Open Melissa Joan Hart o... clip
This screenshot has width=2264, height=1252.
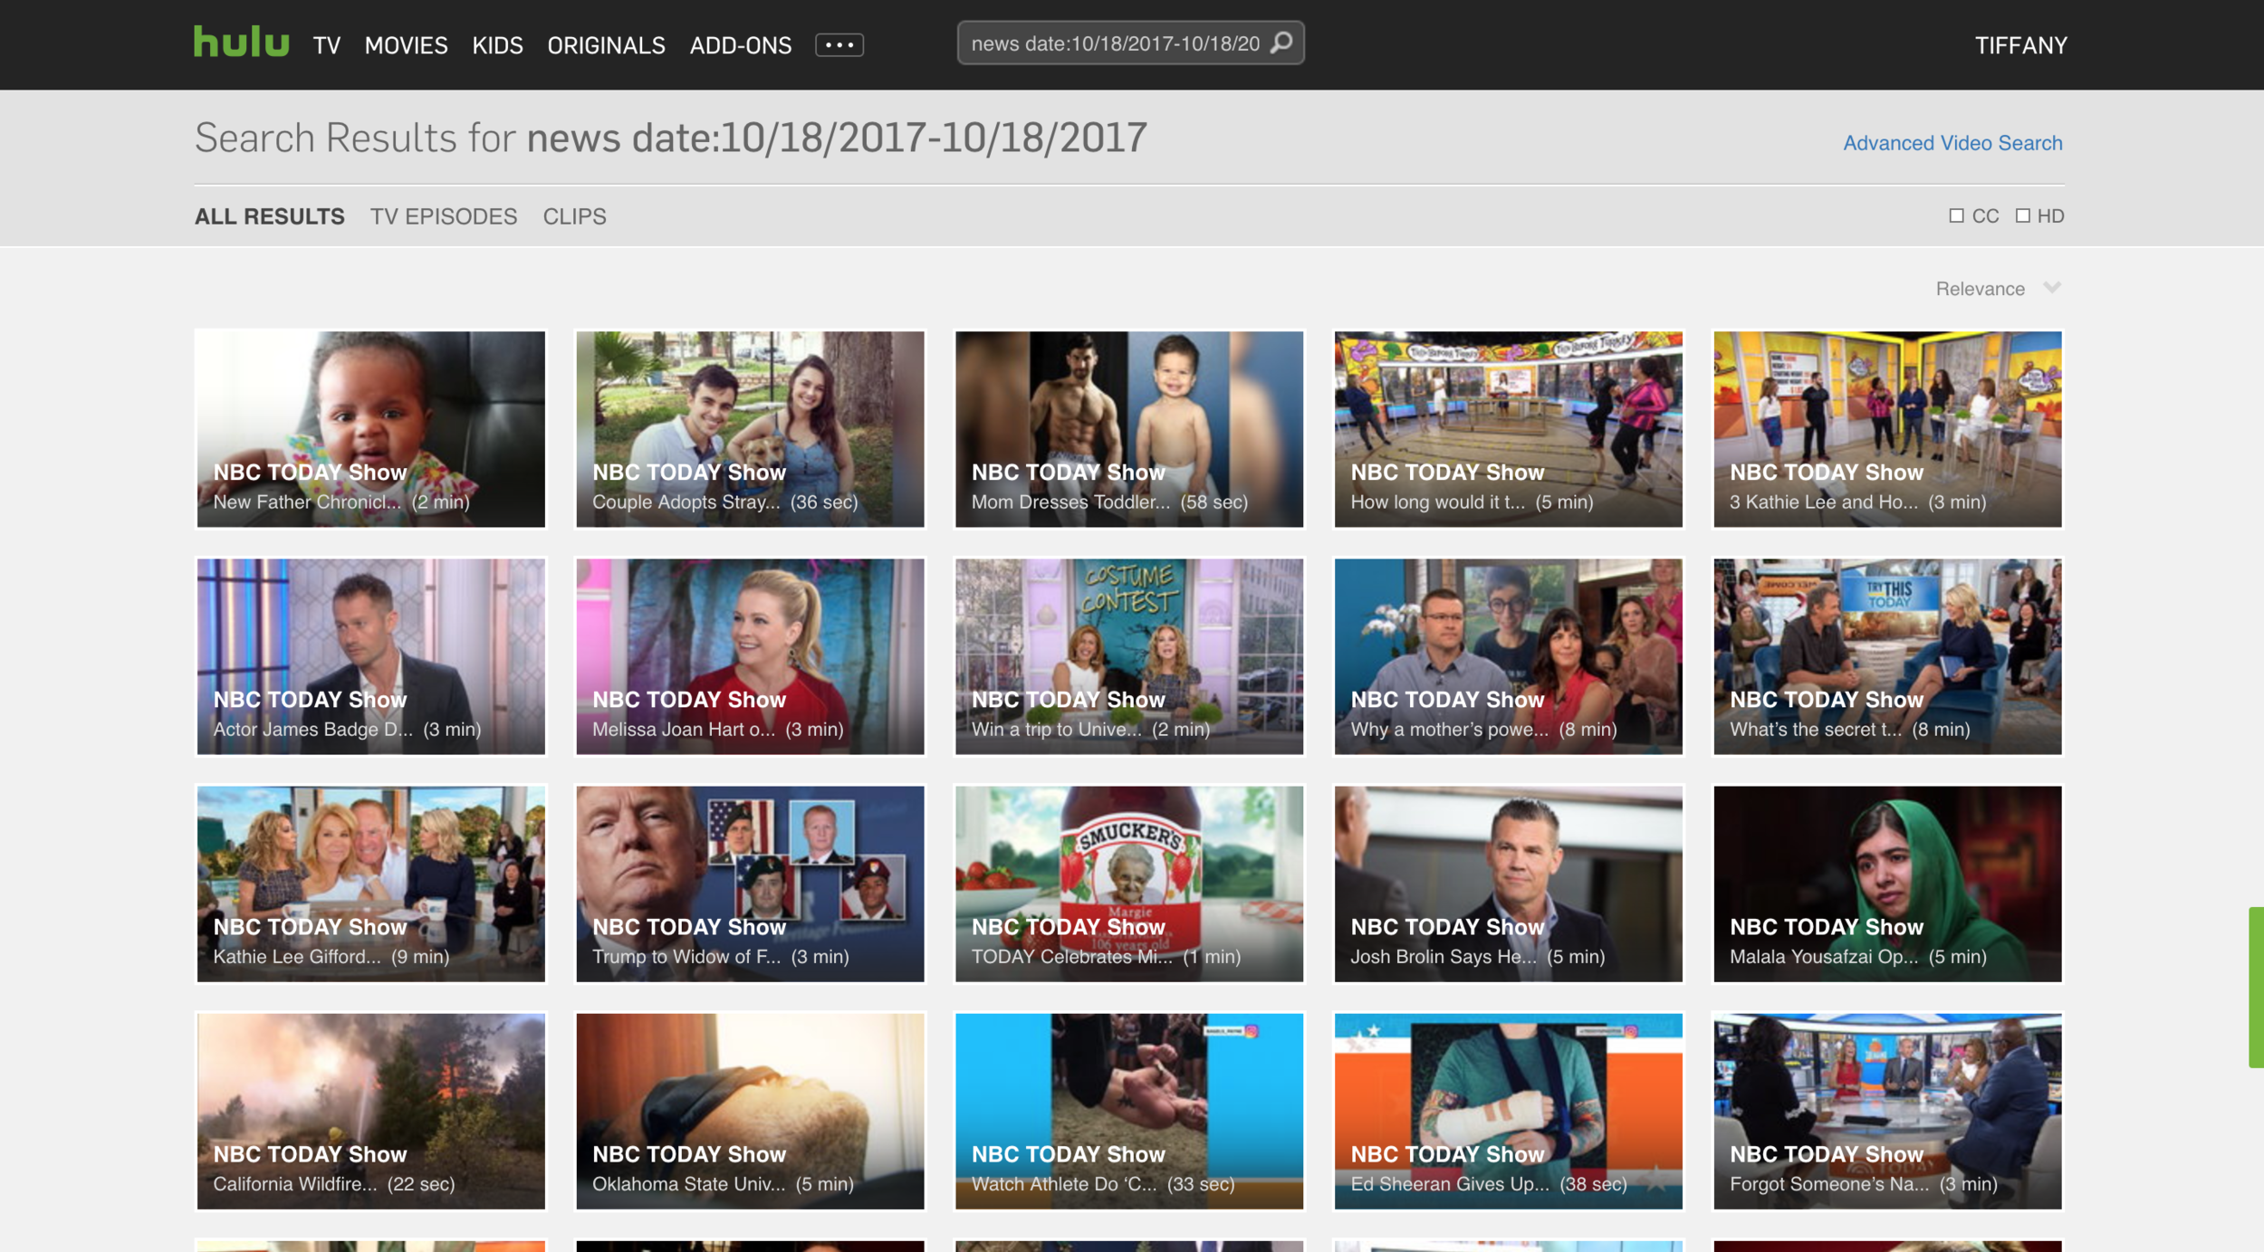coord(750,655)
